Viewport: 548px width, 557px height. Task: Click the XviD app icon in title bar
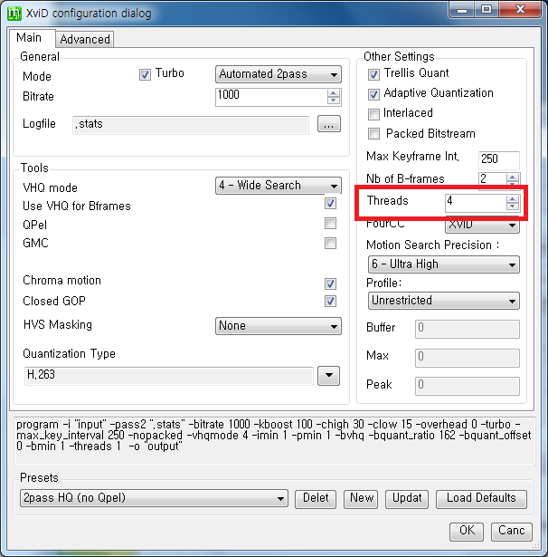click(x=14, y=14)
